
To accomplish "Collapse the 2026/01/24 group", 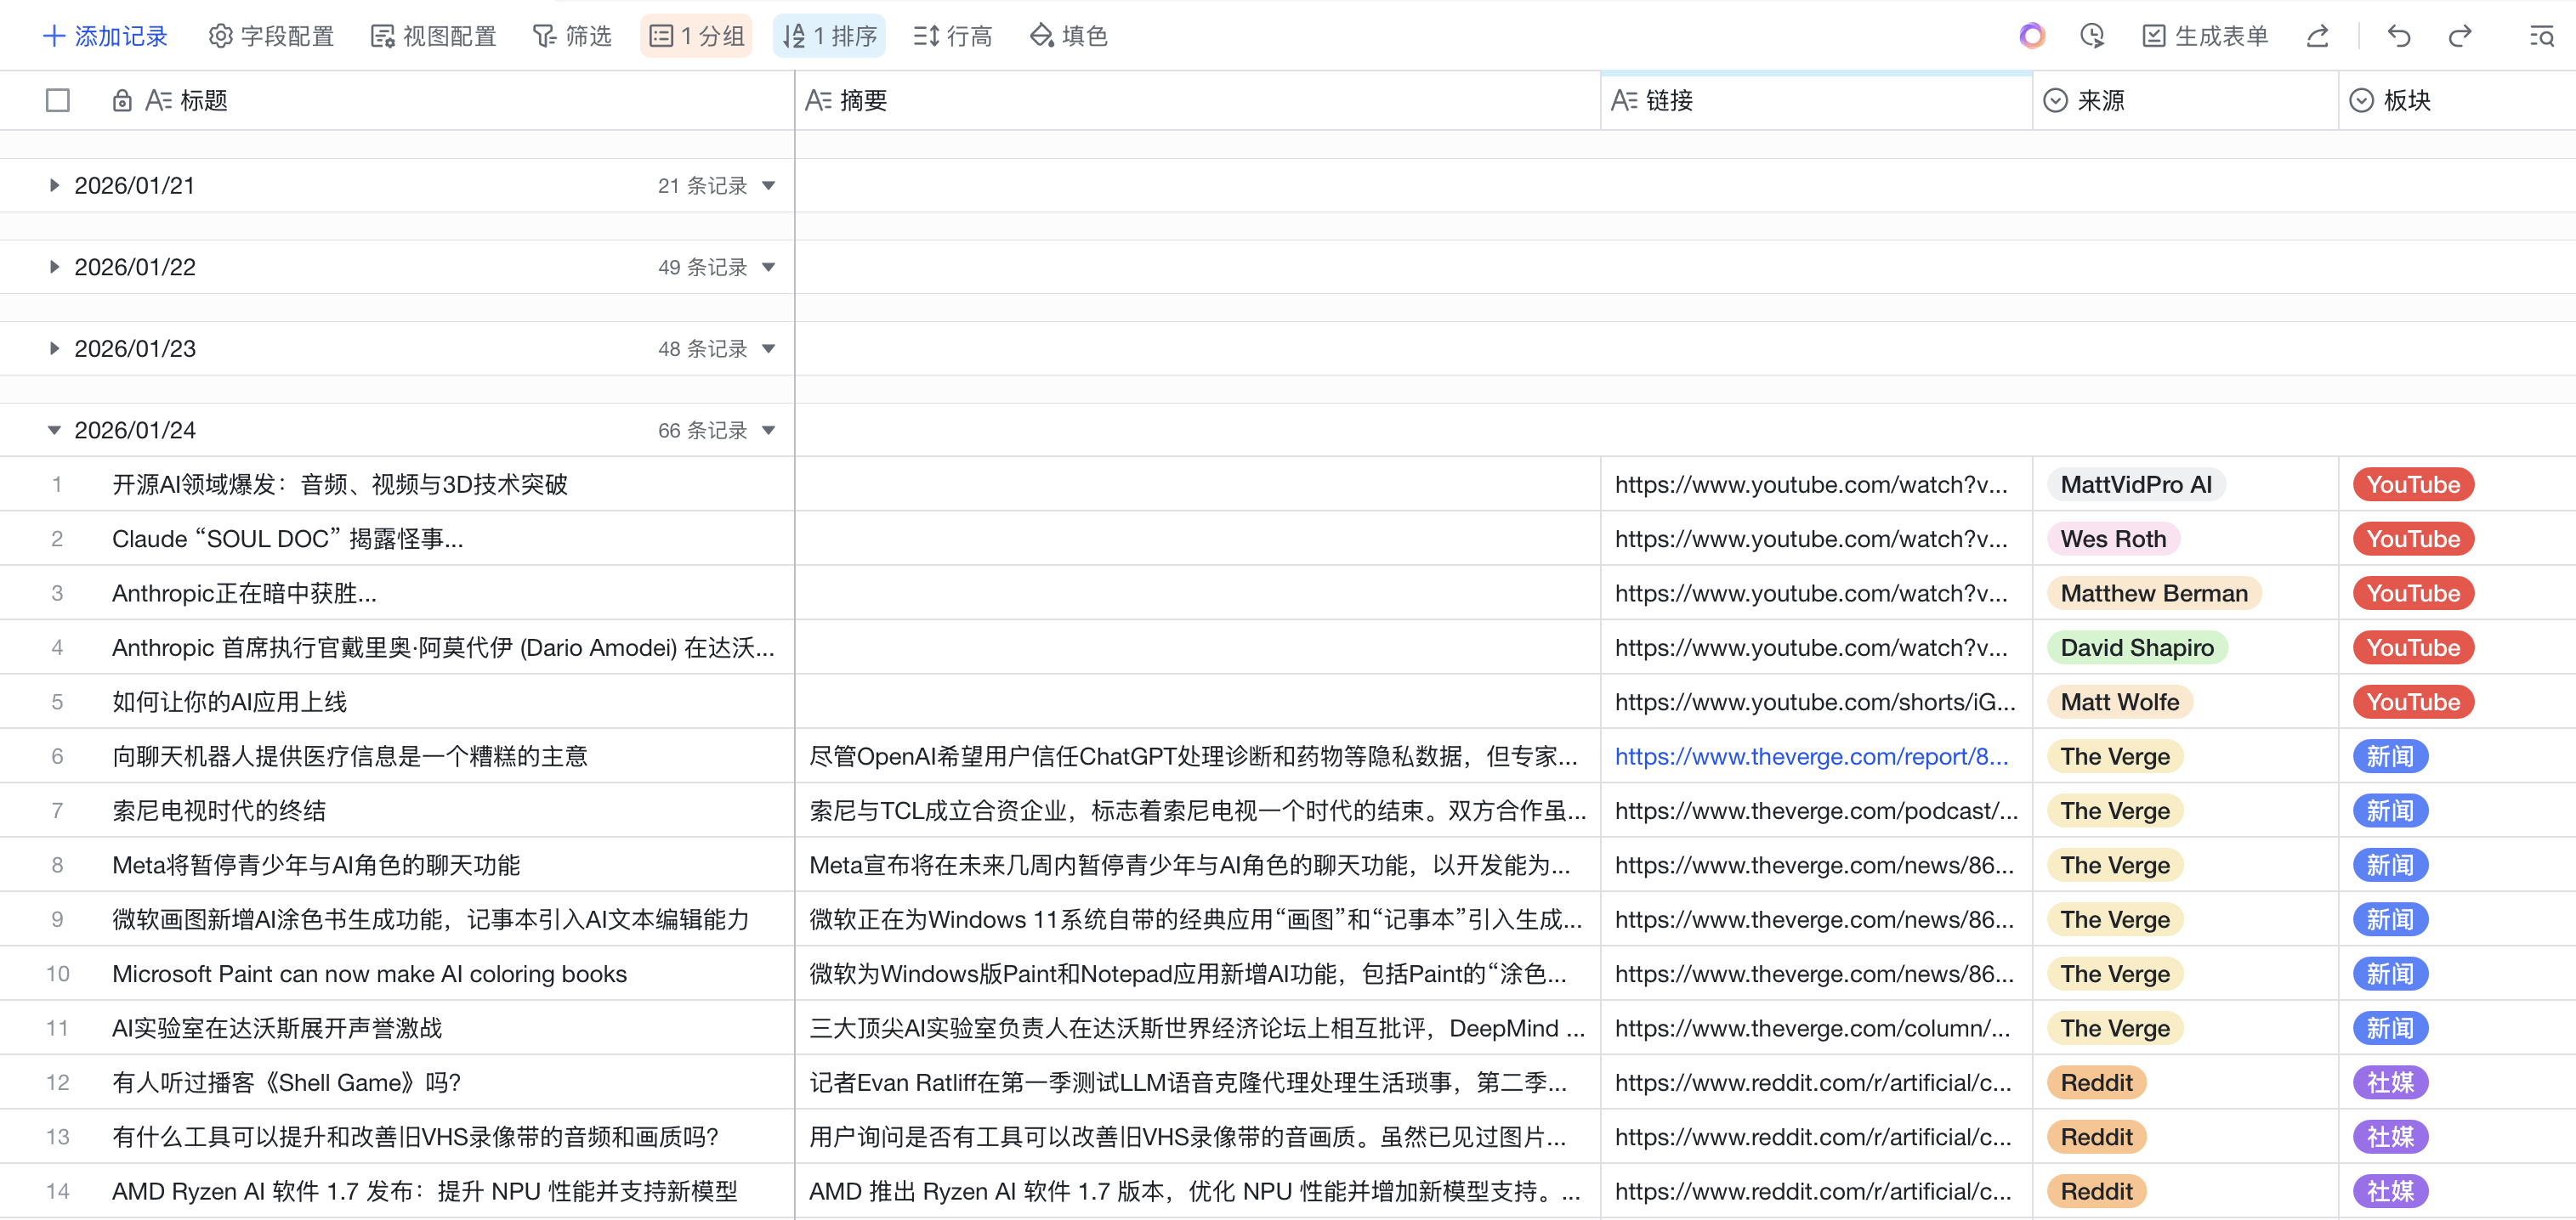I will click(x=54, y=431).
